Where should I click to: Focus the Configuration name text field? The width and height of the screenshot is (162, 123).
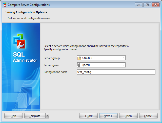point(116,72)
